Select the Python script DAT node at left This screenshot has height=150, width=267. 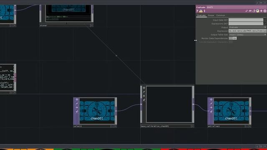tap(7, 77)
